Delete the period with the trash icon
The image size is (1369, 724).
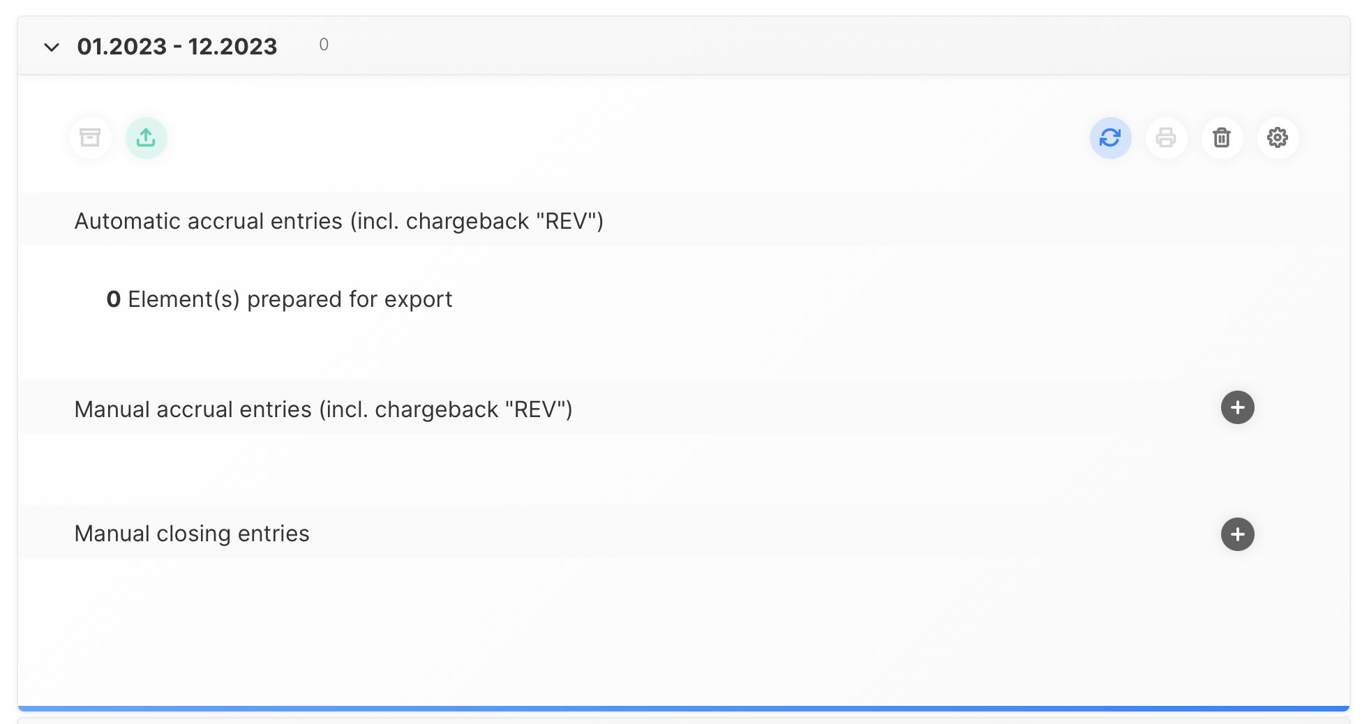click(1222, 137)
